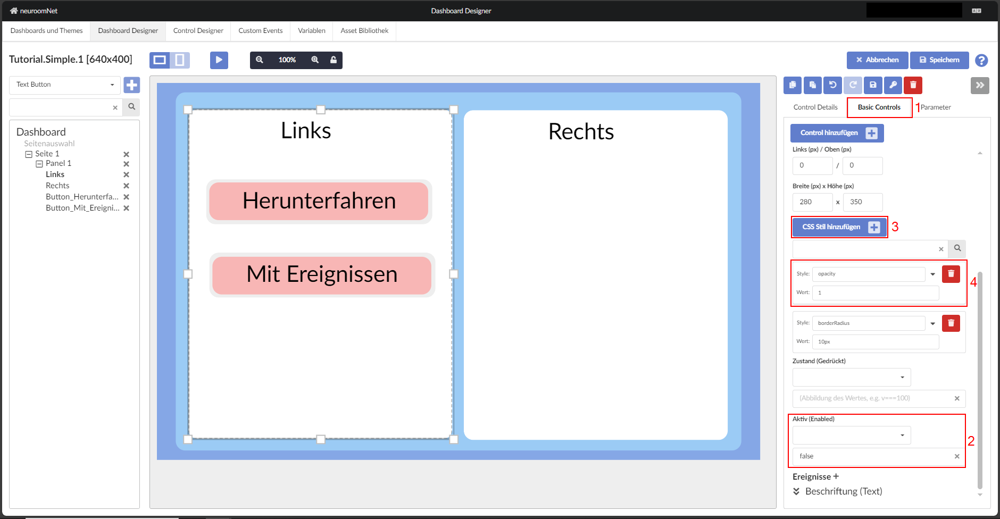Switch to landscape orientation layout
1000x519 pixels.
[x=160, y=60]
